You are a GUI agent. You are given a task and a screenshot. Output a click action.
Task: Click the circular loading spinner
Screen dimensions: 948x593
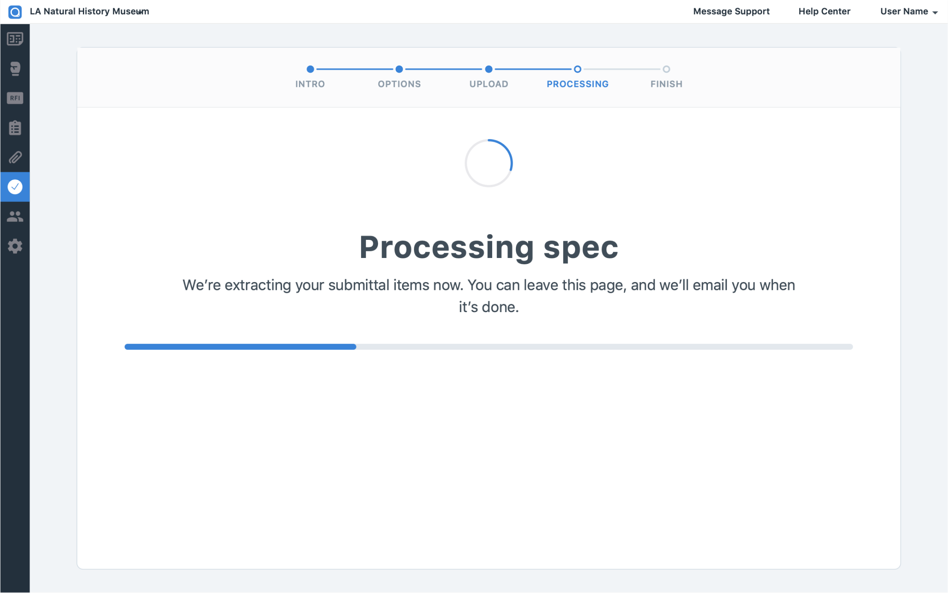pos(489,163)
